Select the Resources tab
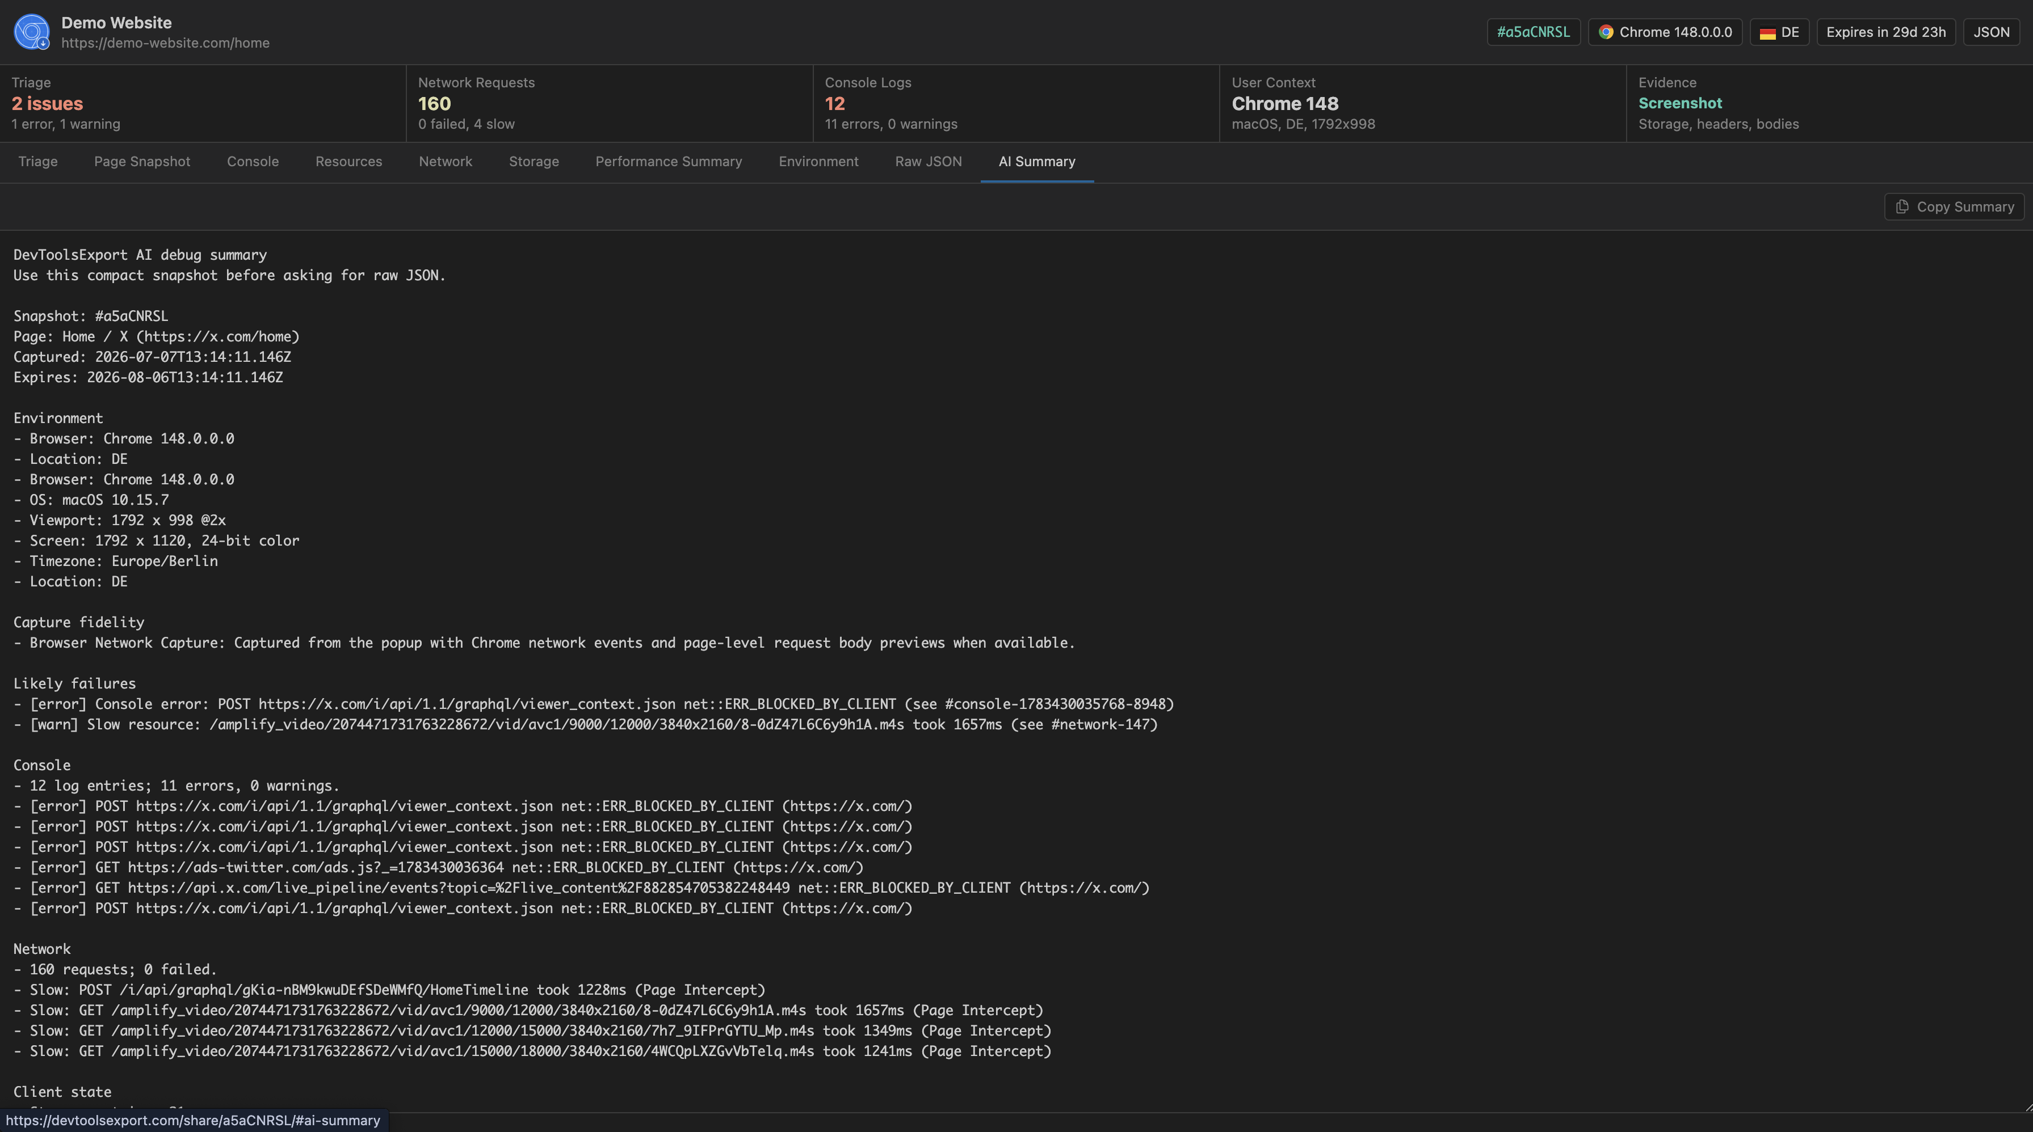The width and height of the screenshot is (2033, 1132). point(349,162)
